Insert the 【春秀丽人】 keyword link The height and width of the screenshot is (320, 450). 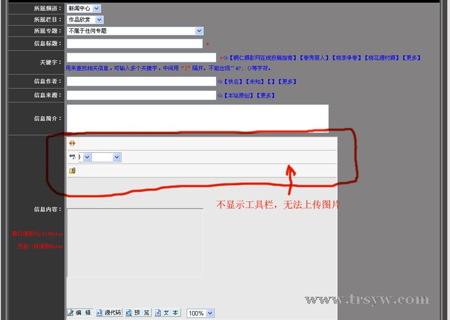314,58
